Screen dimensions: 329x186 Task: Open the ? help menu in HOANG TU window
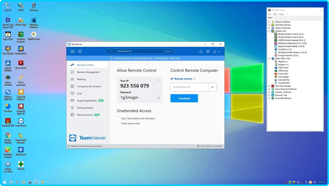287,14
